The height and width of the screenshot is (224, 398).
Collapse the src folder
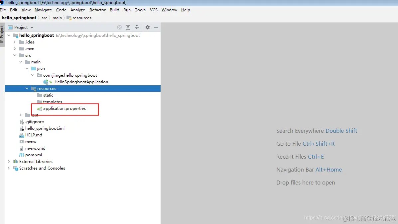pyautogui.click(x=15, y=55)
